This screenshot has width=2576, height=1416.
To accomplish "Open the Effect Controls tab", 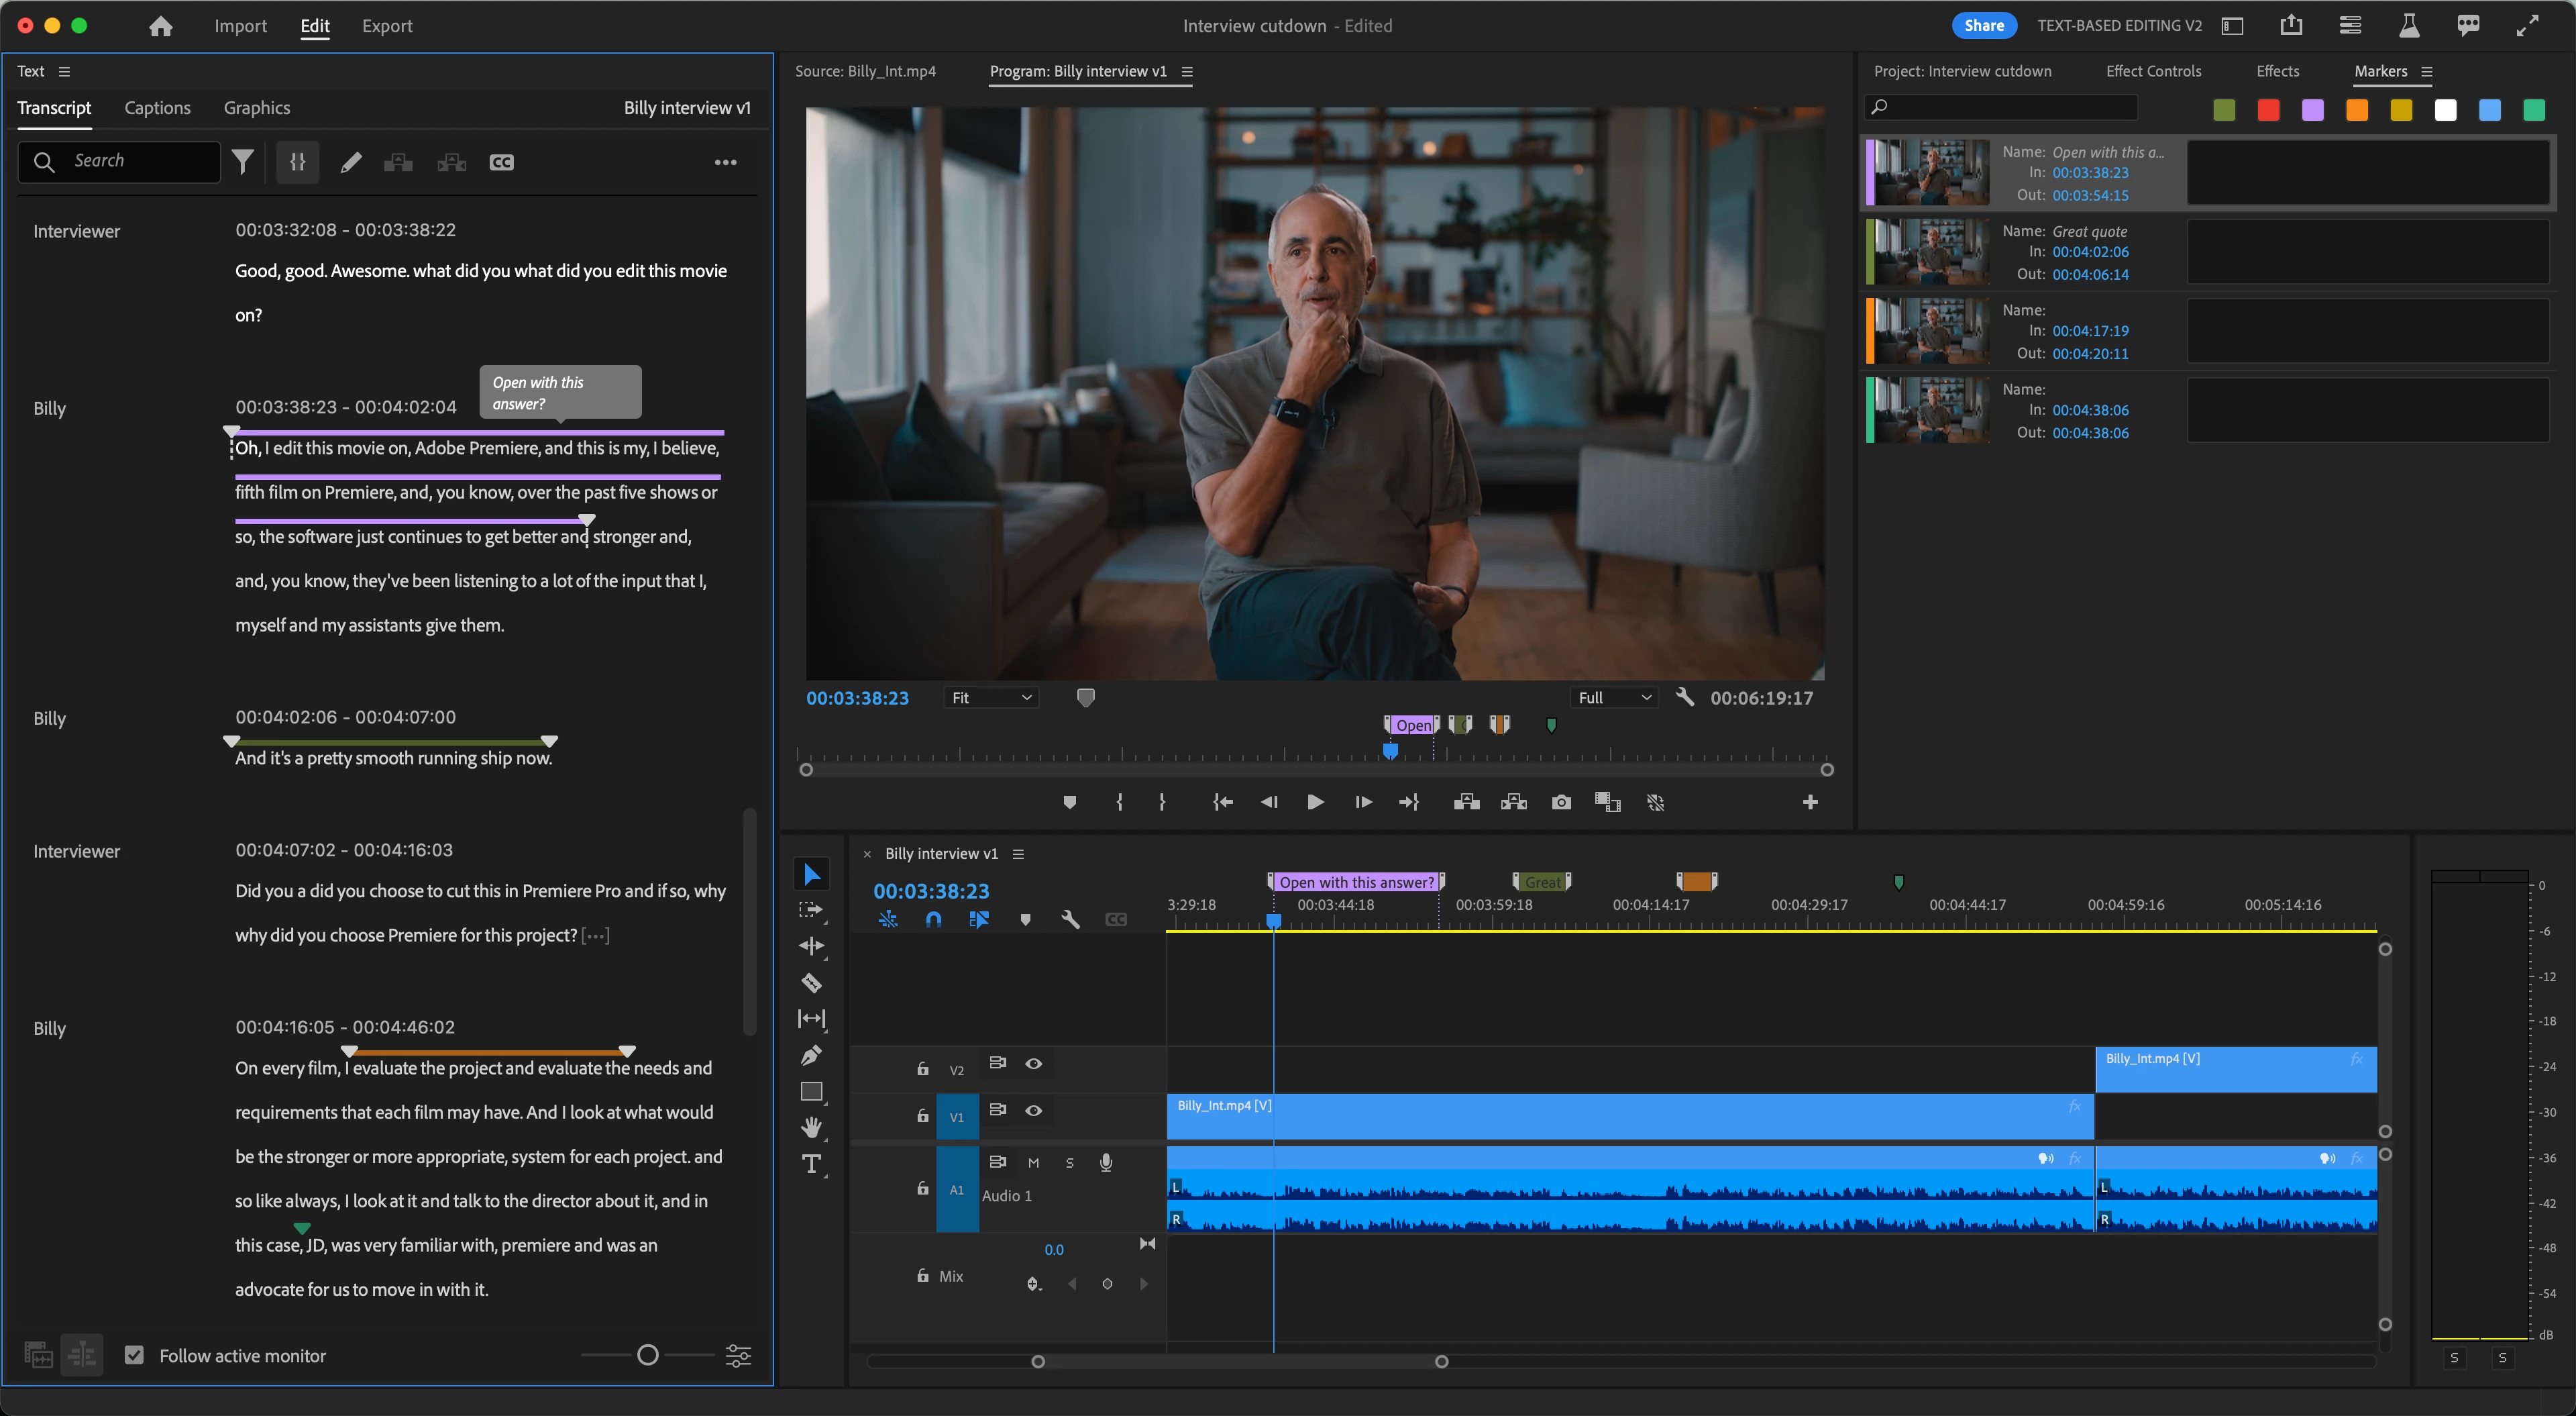I will coord(2153,71).
